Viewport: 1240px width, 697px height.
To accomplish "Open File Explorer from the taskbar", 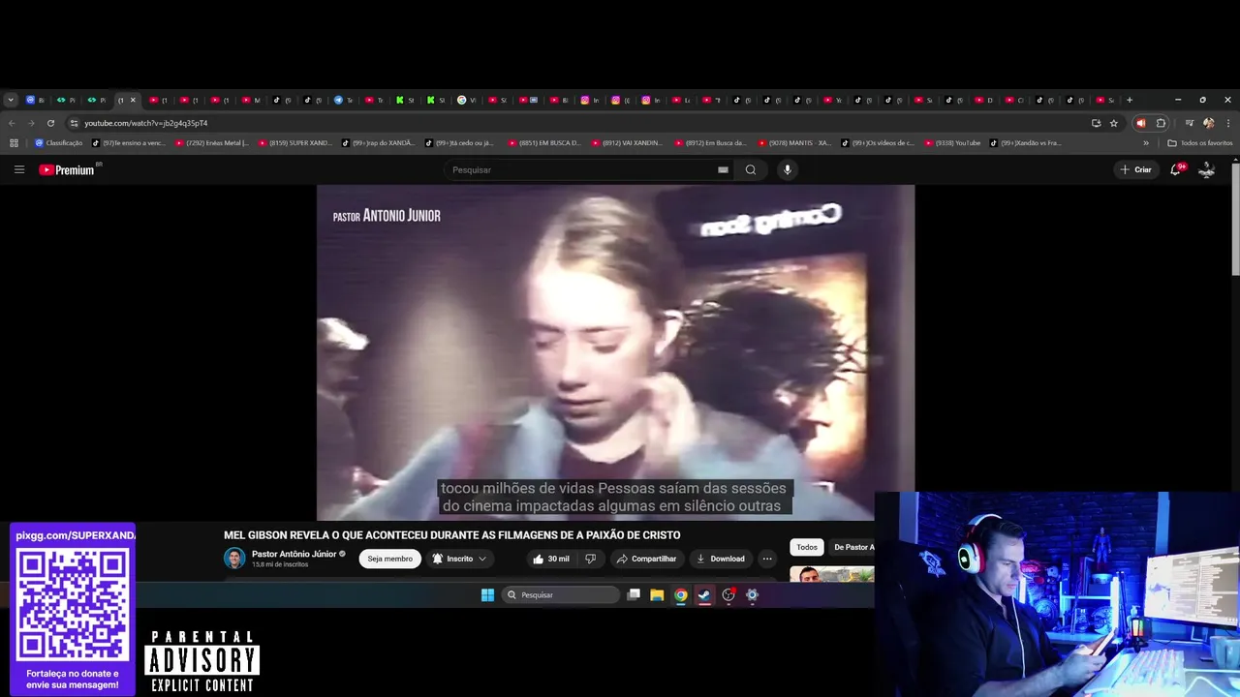I will point(657,594).
